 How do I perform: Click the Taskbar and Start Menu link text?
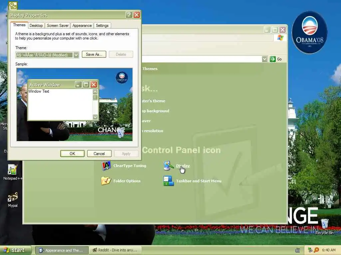[x=198, y=181]
